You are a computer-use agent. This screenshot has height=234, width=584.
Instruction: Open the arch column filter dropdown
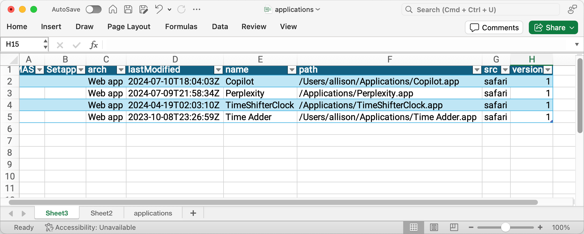point(121,70)
